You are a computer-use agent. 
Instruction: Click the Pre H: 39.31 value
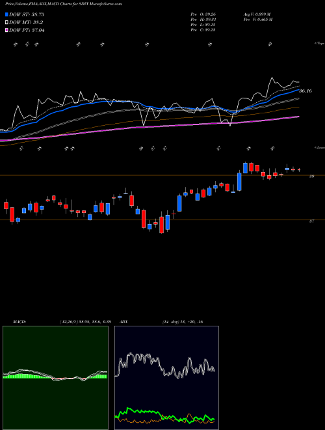(x=203, y=20)
